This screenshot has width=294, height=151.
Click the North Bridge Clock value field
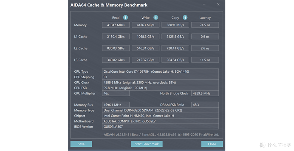point(205,93)
